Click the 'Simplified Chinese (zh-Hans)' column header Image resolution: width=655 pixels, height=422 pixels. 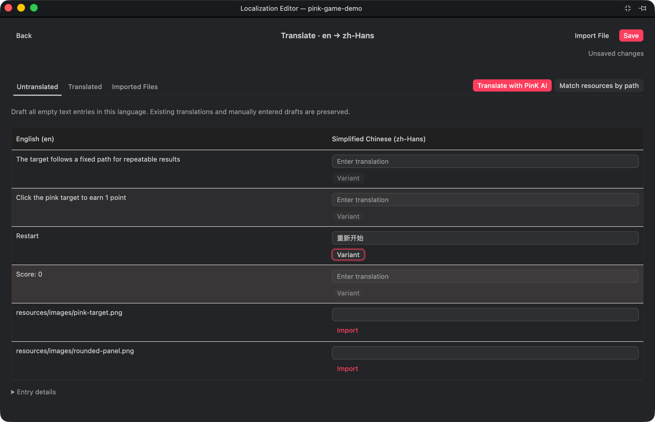tap(379, 139)
